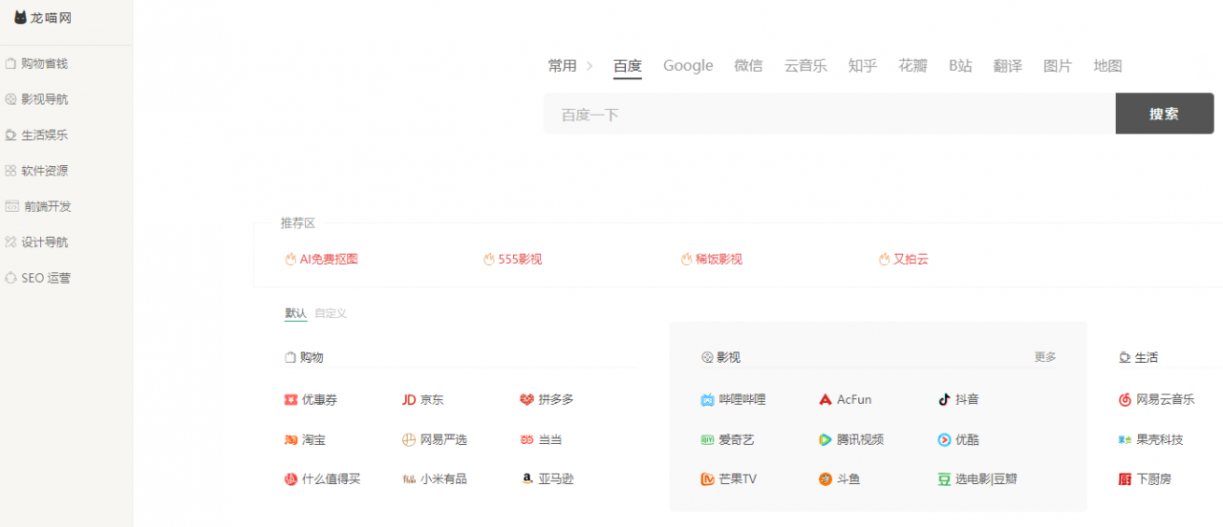This screenshot has width=1223, height=527.
Task: Open 软件资源 in the sidebar
Action: (36, 171)
